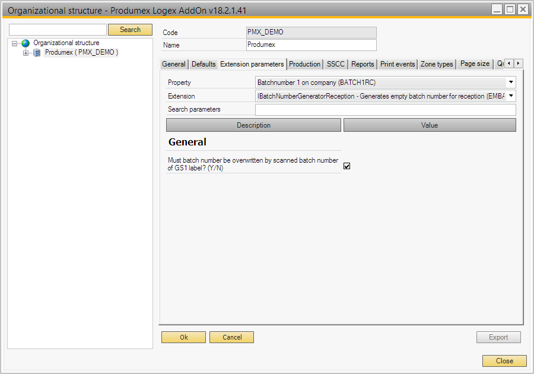Click the globe icon beside Organizational structure
534x374 pixels.
click(x=26, y=43)
